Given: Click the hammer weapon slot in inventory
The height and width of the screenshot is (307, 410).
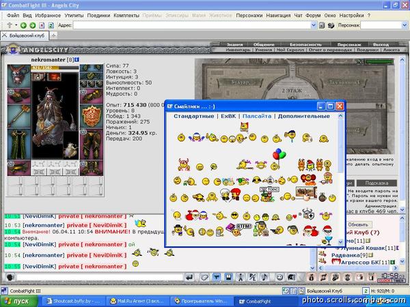Looking at the screenshot, I should pyautogui.click(x=19, y=116).
